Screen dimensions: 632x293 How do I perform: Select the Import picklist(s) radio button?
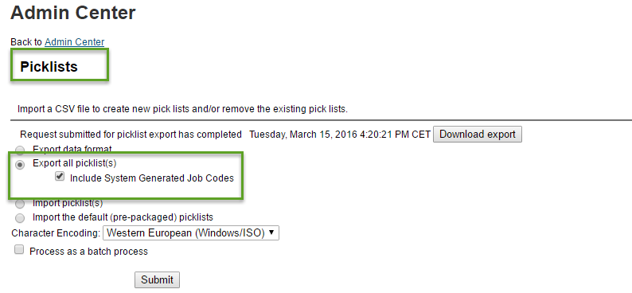20,204
